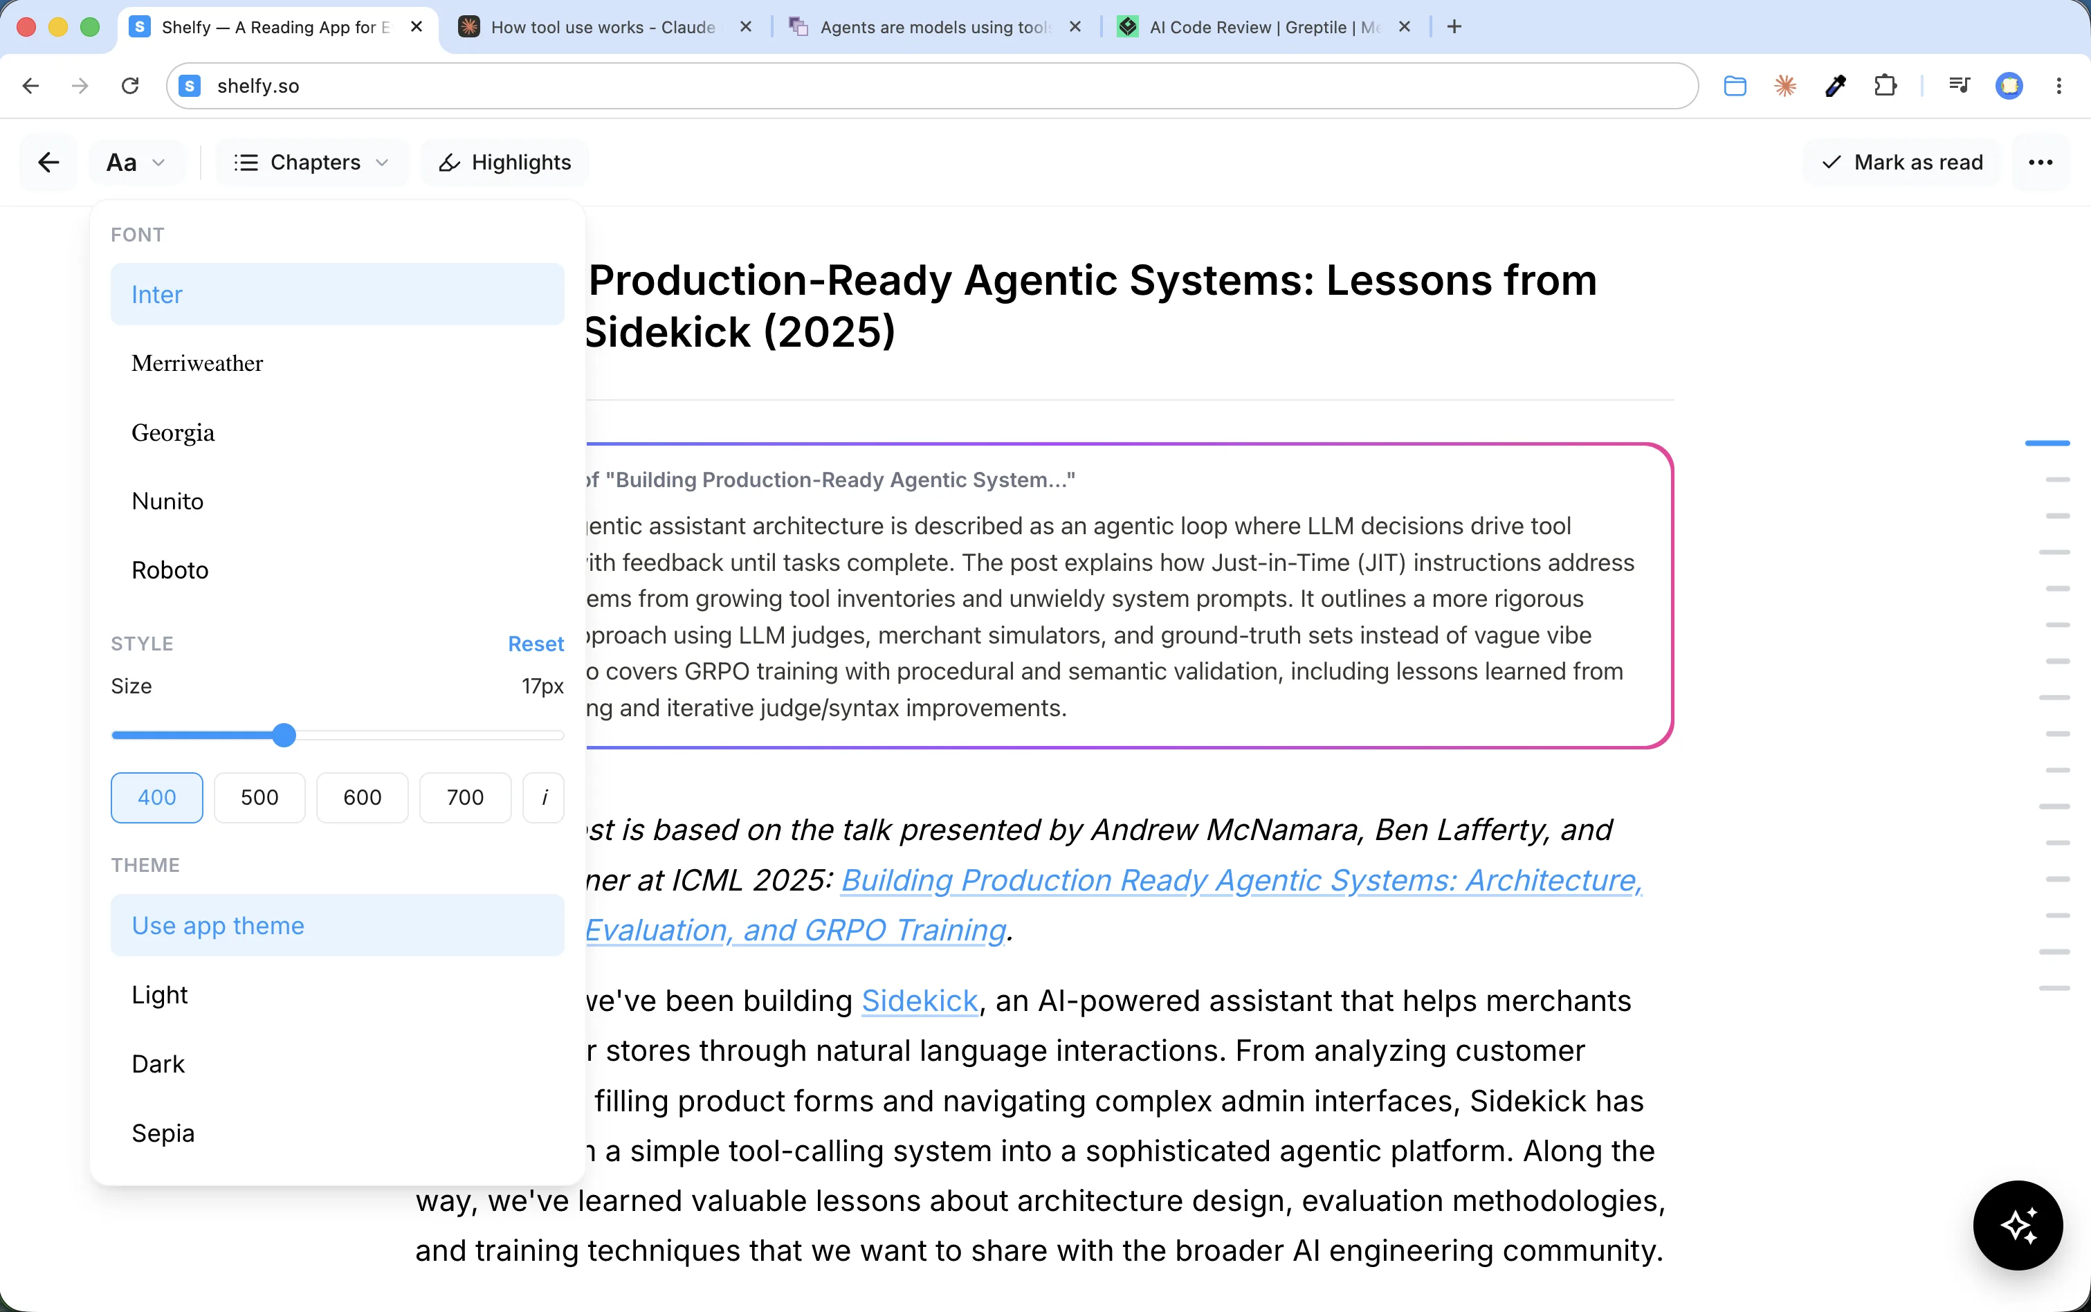Choose the Georgia font
Screen dimensions: 2091x1312
(x=337, y=432)
